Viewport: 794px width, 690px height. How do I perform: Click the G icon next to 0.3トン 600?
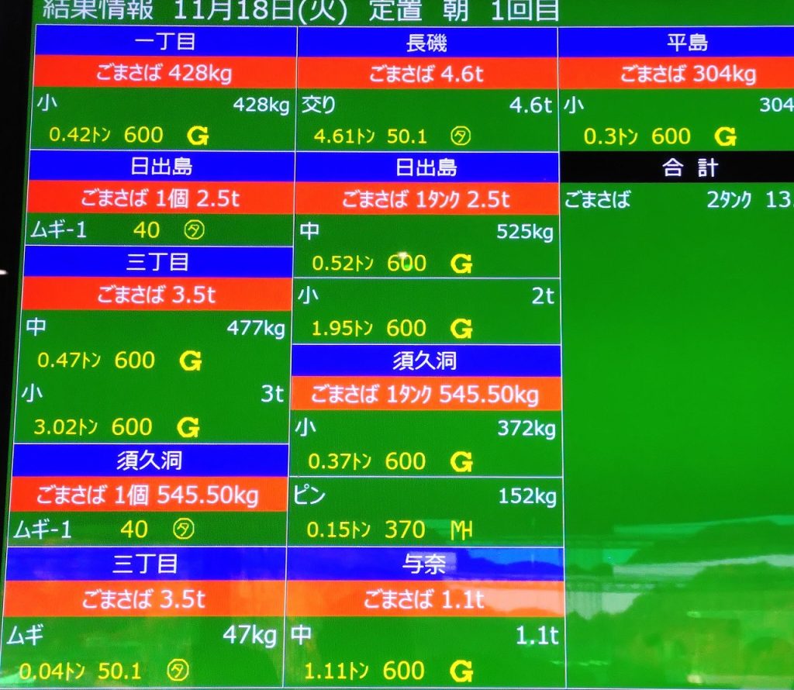pyautogui.click(x=725, y=138)
